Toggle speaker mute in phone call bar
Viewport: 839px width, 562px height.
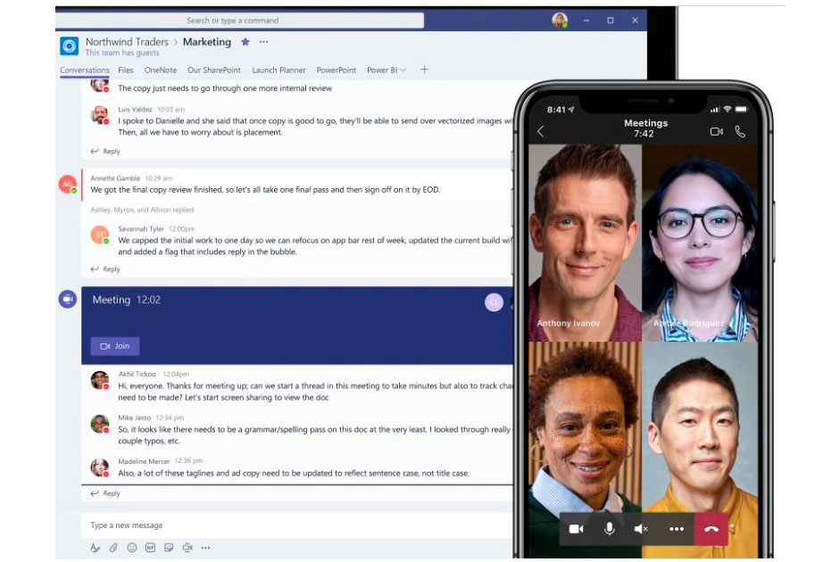(641, 529)
